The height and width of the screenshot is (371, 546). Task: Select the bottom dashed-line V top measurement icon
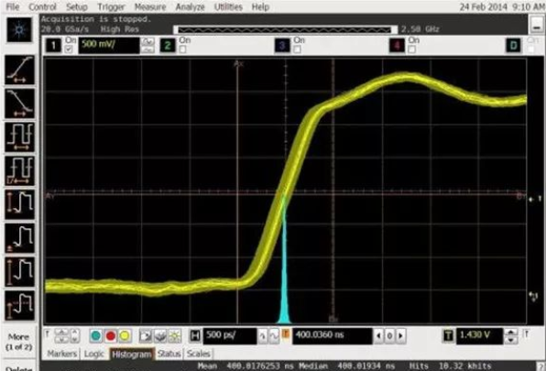[x=19, y=305]
